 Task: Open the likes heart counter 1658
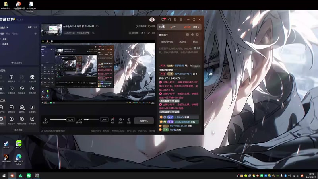[x=151, y=33]
